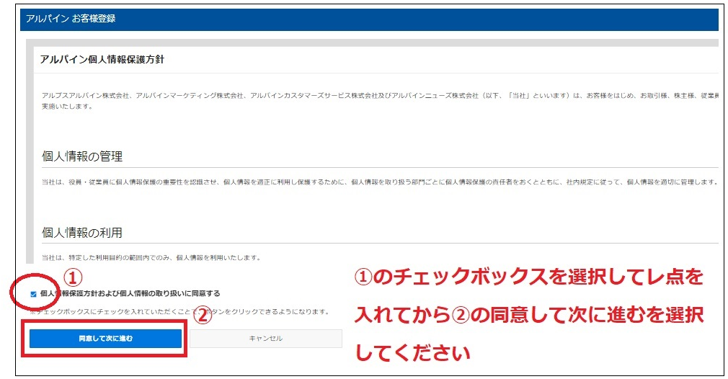Click the 個人情報の取り扱いに同意する checkbox label
Image resolution: width=728 pixels, height=379 pixels.
130,294
